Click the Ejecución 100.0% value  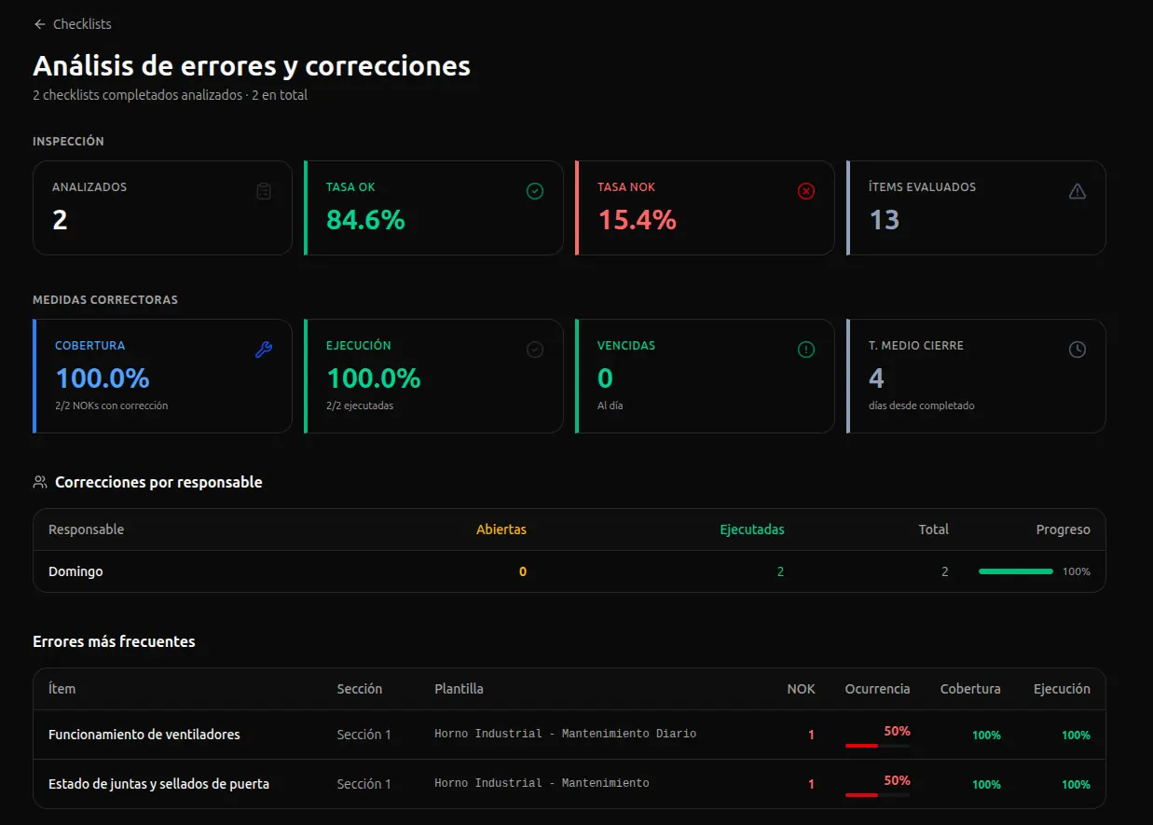tap(373, 378)
